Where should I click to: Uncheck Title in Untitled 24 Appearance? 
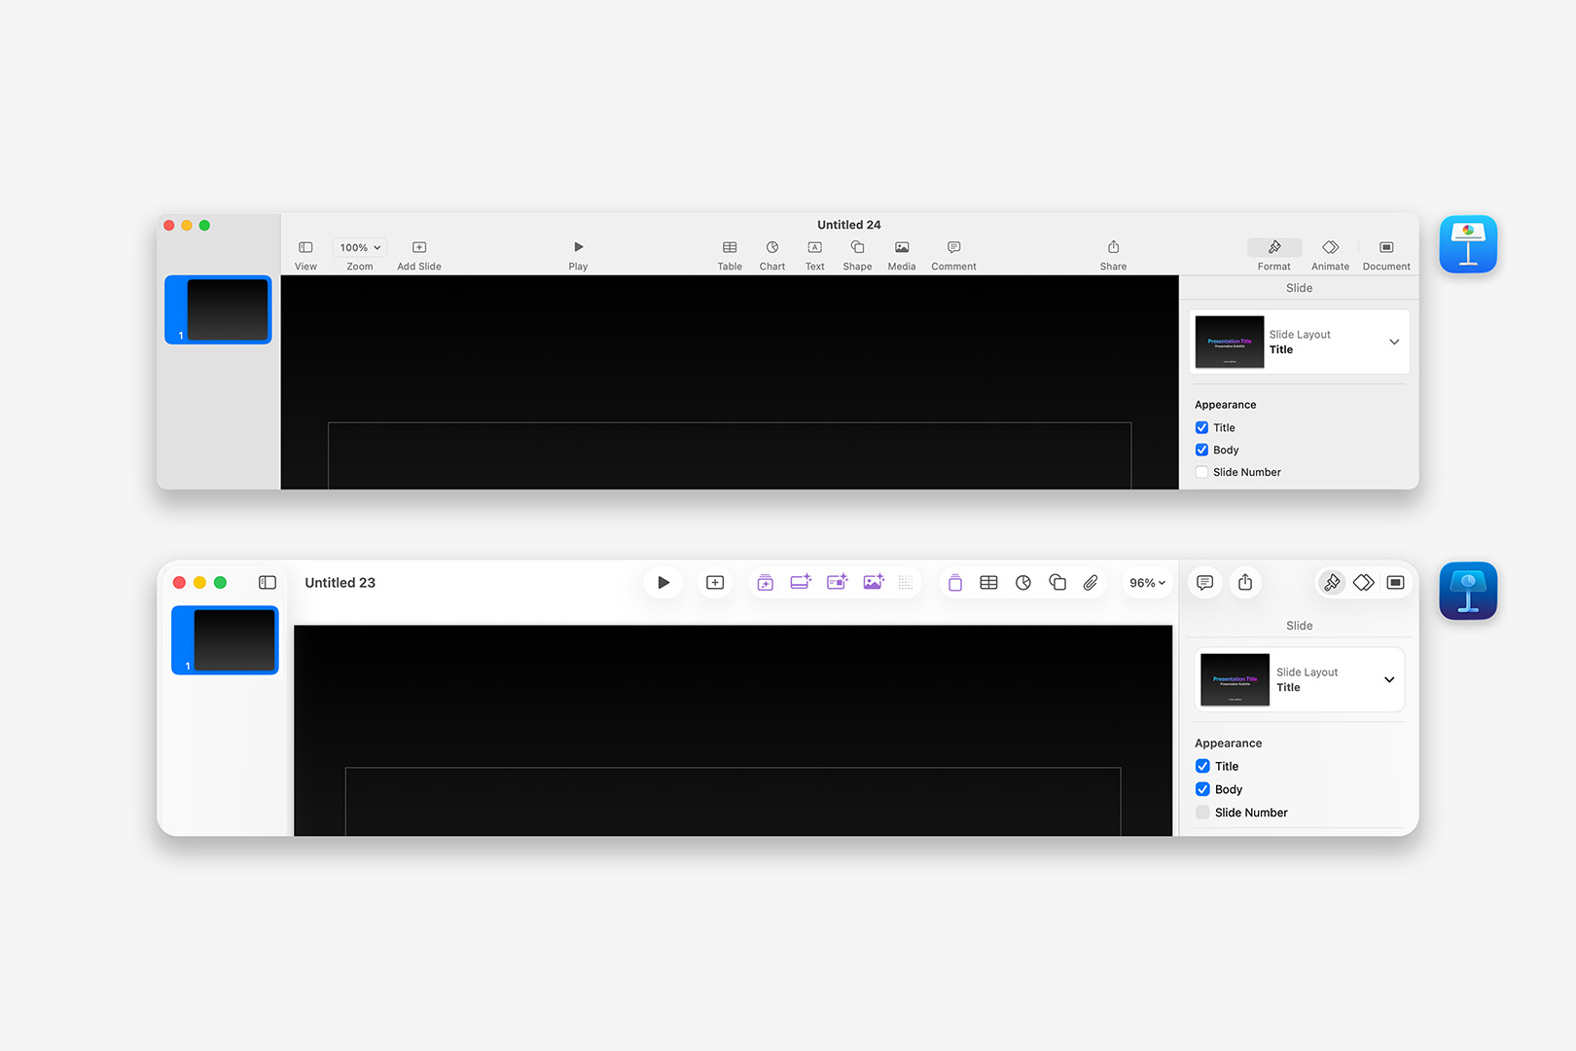[1201, 427]
